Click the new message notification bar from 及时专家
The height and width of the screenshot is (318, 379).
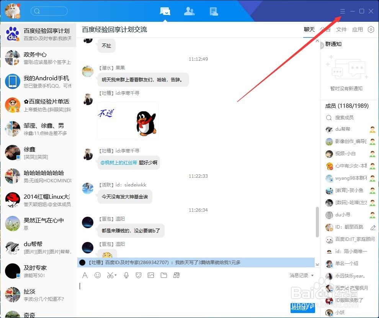pyautogui.click(x=196, y=262)
